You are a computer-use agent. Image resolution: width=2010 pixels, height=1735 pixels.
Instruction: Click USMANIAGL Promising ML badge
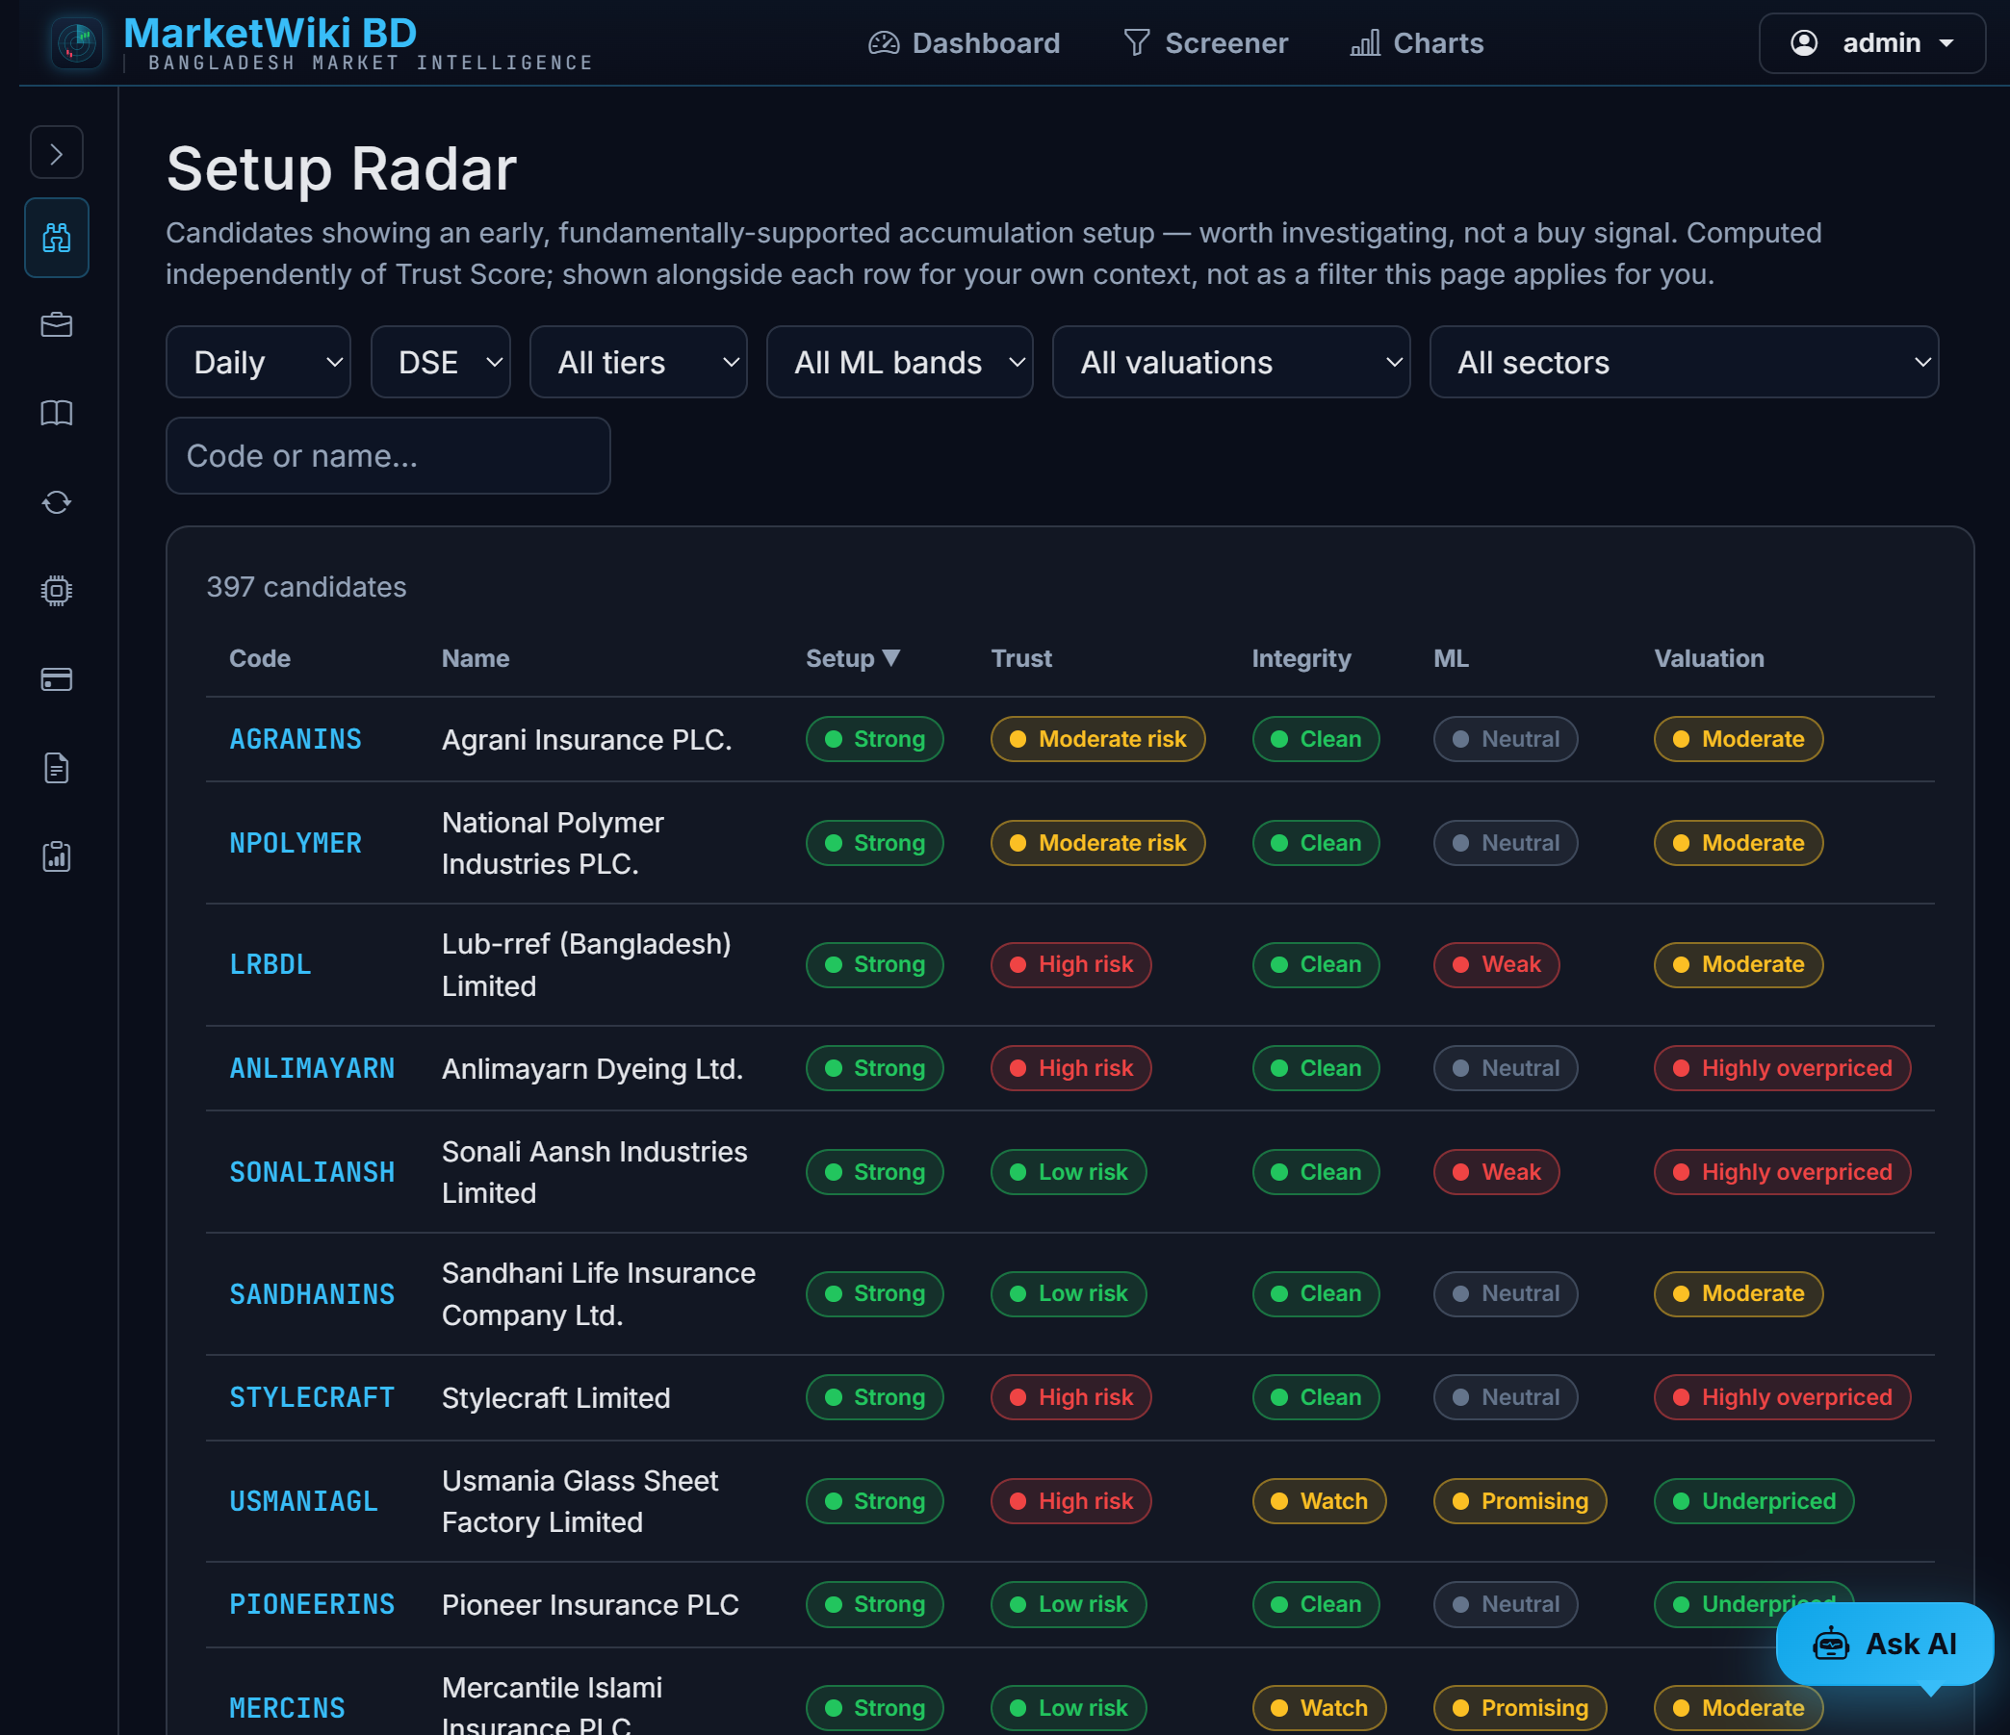pyautogui.click(x=1519, y=1501)
